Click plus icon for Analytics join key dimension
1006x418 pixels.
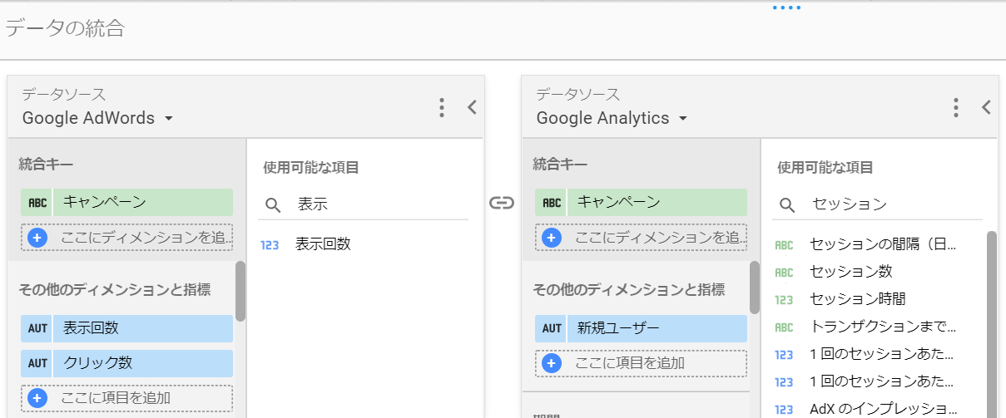(x=551, y=238)
